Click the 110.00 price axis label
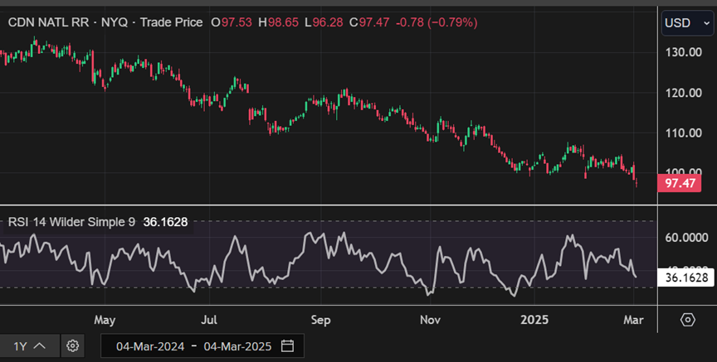717x362 pixels. 685,133
